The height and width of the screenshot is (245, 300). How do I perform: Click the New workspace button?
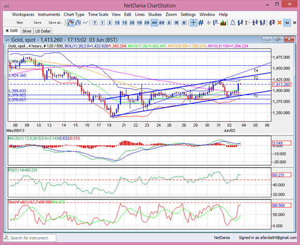click(20, 23)
